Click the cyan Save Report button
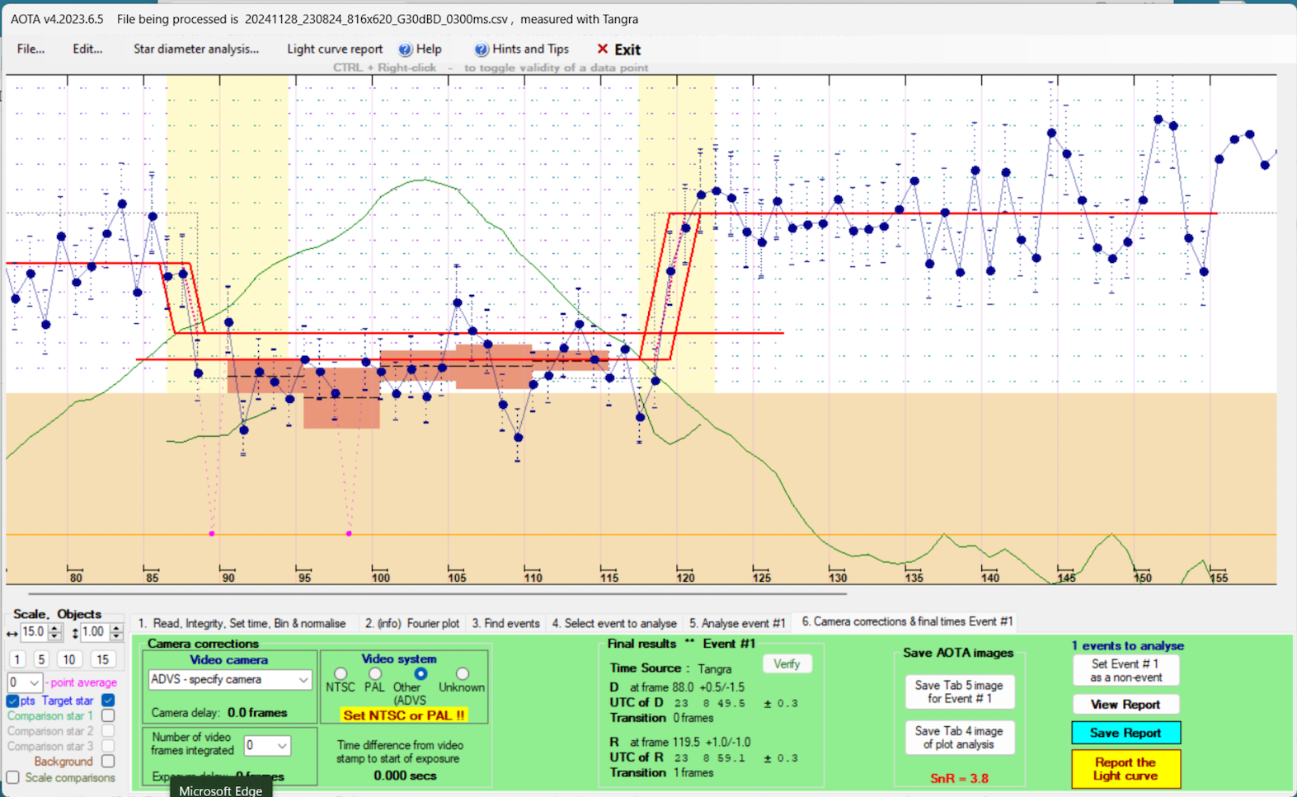The height and width of the screenshot is (797, 1297). point(1125,733)
